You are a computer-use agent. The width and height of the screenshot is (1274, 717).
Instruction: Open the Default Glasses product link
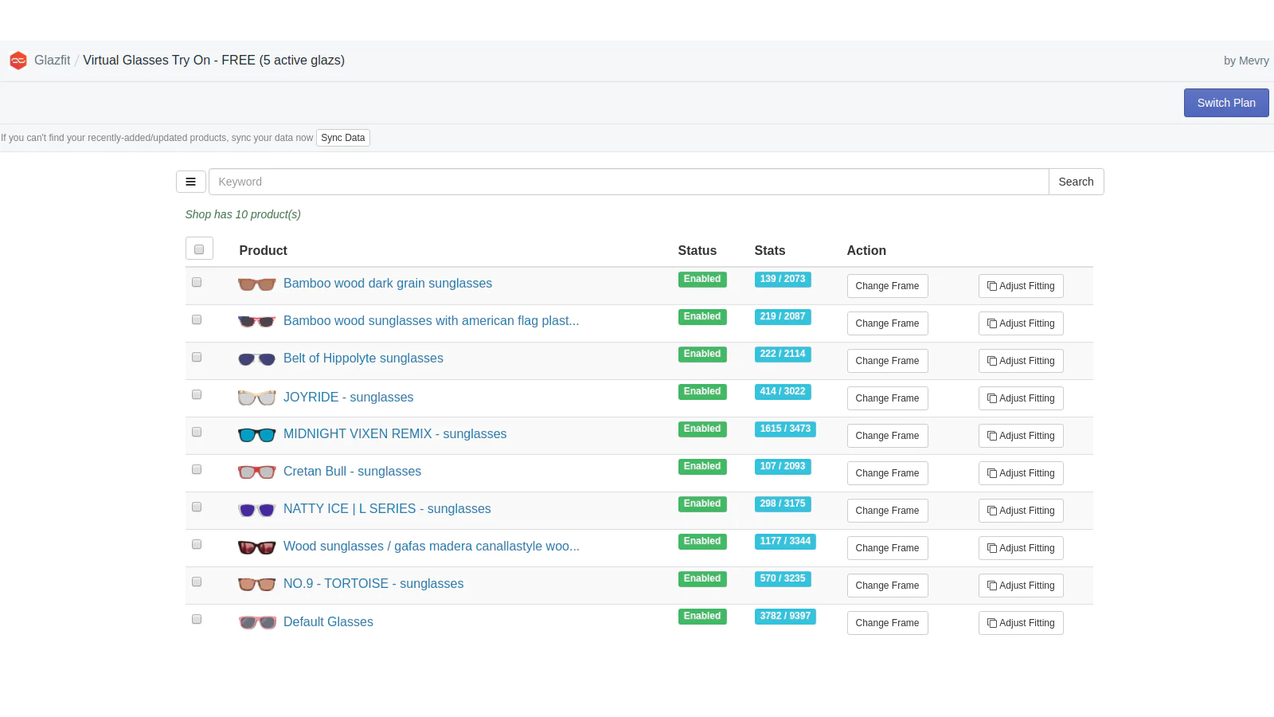(328, 622)
